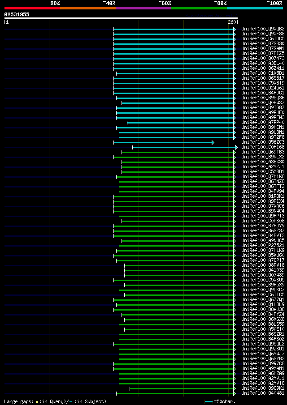Select label UniRef100_Q40481

(x=263, y=393)
